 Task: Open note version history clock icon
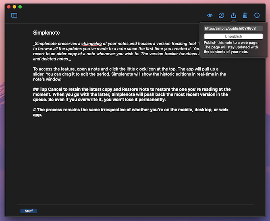pos(222,15)
